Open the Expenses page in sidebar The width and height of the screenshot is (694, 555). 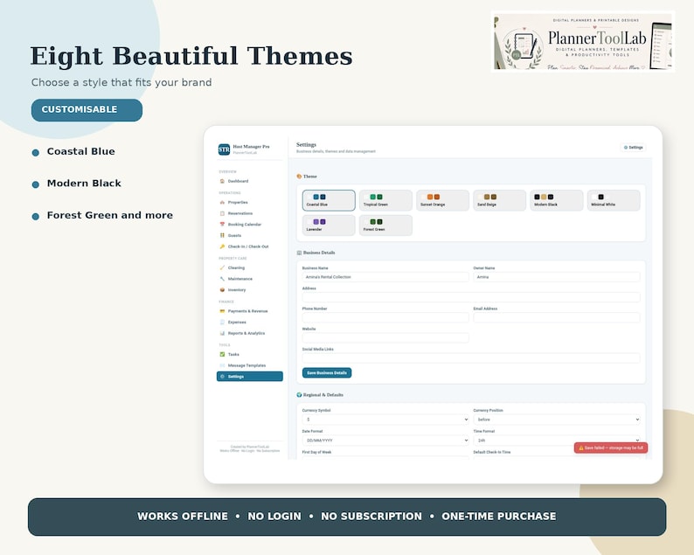coord(250,323)
